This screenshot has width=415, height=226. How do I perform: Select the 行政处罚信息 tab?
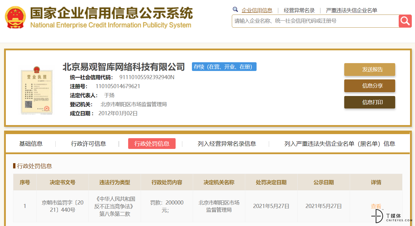152,144
